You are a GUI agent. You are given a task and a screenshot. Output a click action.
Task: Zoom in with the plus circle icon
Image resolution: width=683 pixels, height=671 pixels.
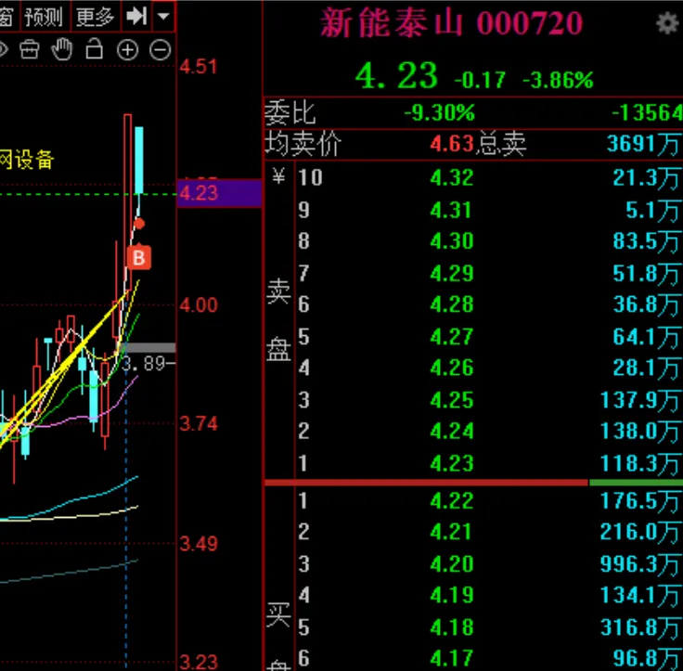pos(127,50)
